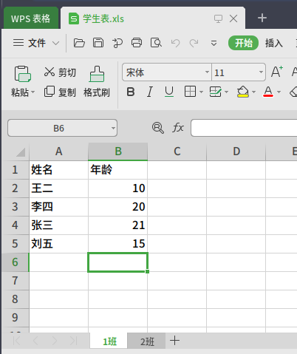Viewport: 297px width, 354px height.
Task: Toggle Bold formatting
Action: point(131,92)
